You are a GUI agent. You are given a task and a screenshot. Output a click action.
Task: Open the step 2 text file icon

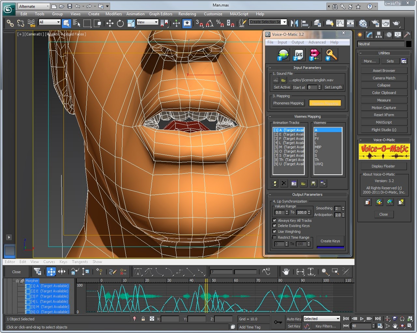point(298,54)
